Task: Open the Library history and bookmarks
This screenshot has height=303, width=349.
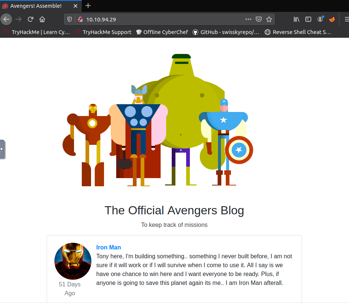Action: pyautogui.click(x=296, y=19)
